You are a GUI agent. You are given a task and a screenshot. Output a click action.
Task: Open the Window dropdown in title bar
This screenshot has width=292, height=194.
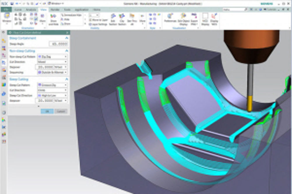click(x=55, y=3)
